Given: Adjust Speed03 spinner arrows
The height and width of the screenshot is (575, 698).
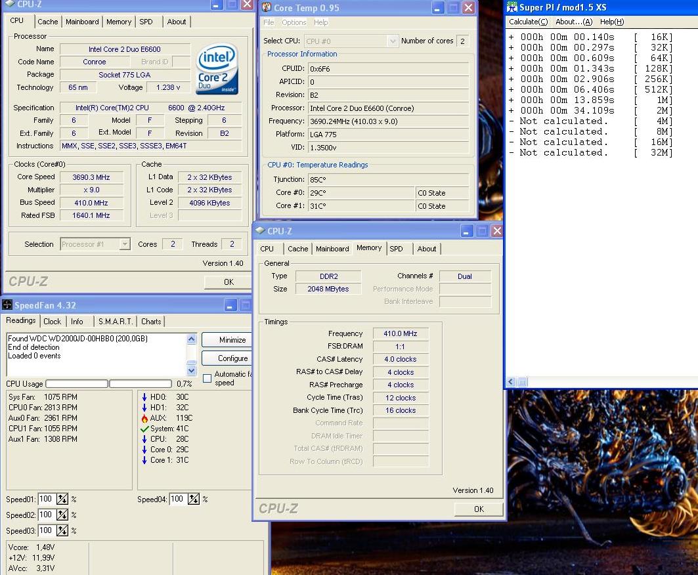Looking at the screenshot, I should tap(62, 530).
